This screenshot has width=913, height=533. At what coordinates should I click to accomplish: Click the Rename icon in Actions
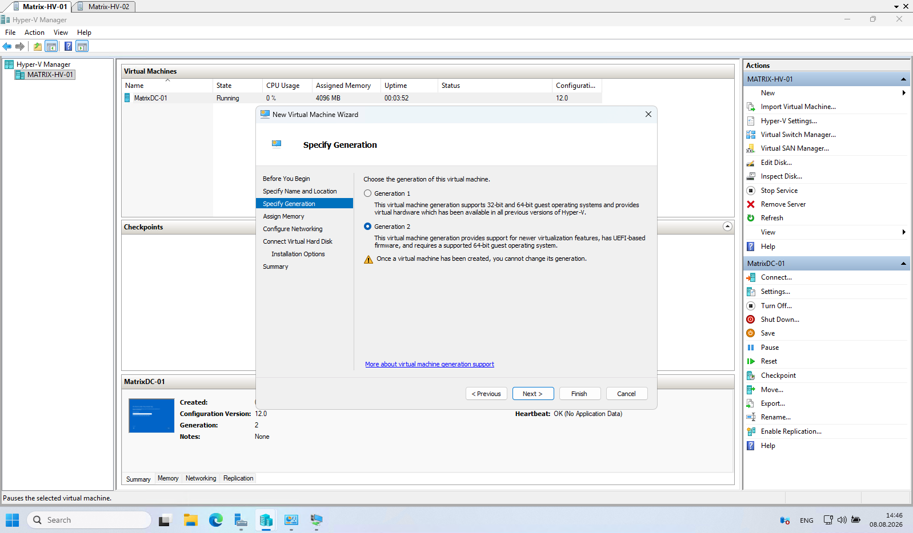click(751, 417)
